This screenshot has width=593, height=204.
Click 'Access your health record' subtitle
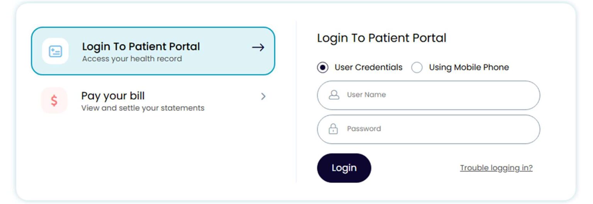132,59
